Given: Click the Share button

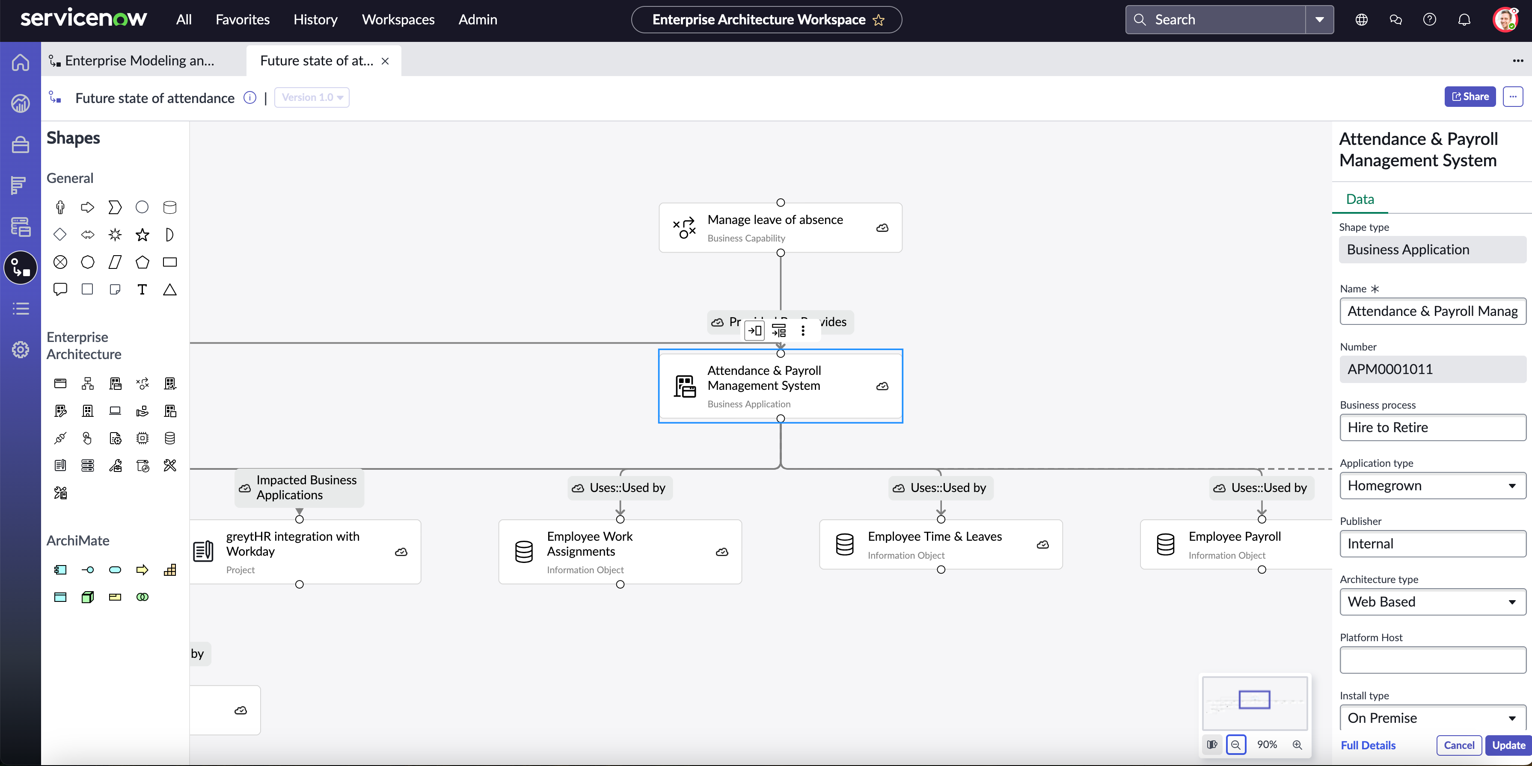Looking at the screenshot, I should [1470, 96].
